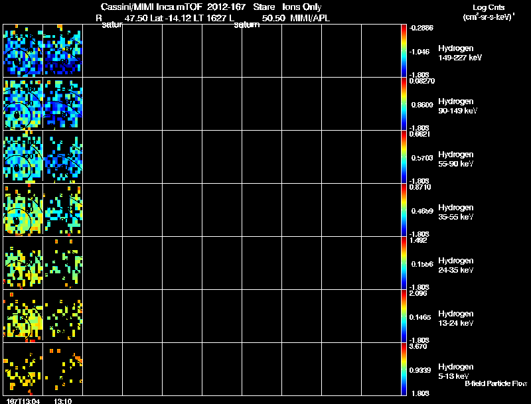This screenshot has height=404, width=531.
Task: Select the 13:10 panel in the 90-149 keV row
Action: point(63,104)
